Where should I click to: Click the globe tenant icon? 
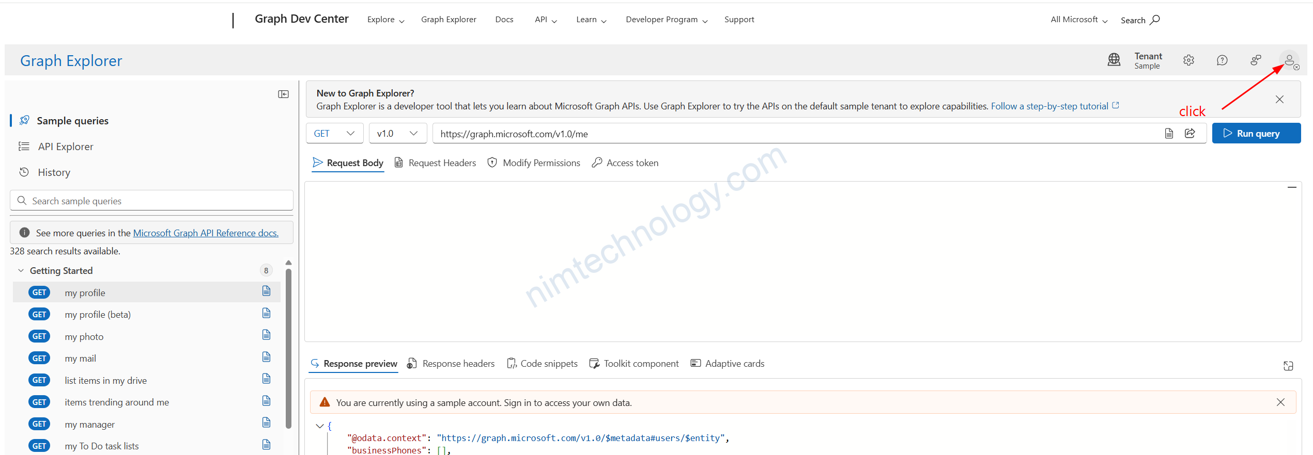[1114, 60]
